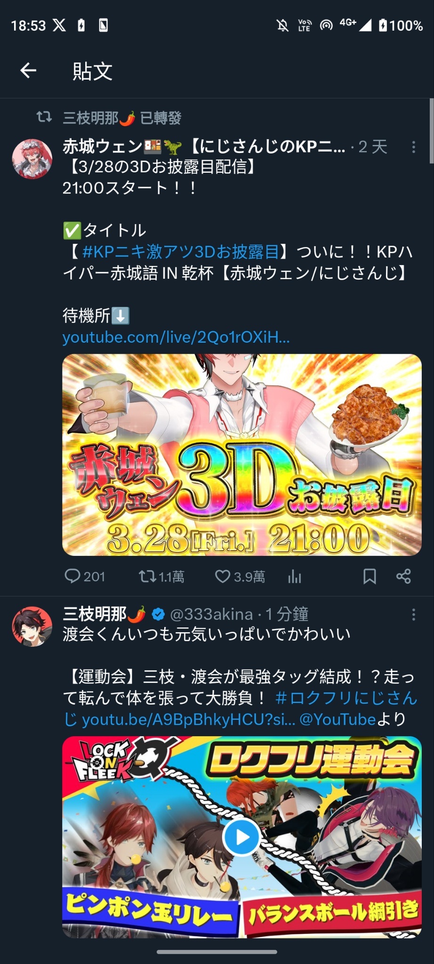Tap the @YouTube mention
Viewport: 434px width, 964px height.
pyautogui.click(x=338, y=719)
